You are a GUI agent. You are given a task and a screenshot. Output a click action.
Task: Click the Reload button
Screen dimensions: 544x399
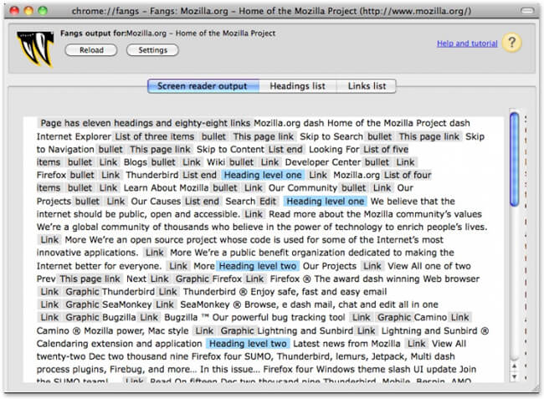point(91,50)
